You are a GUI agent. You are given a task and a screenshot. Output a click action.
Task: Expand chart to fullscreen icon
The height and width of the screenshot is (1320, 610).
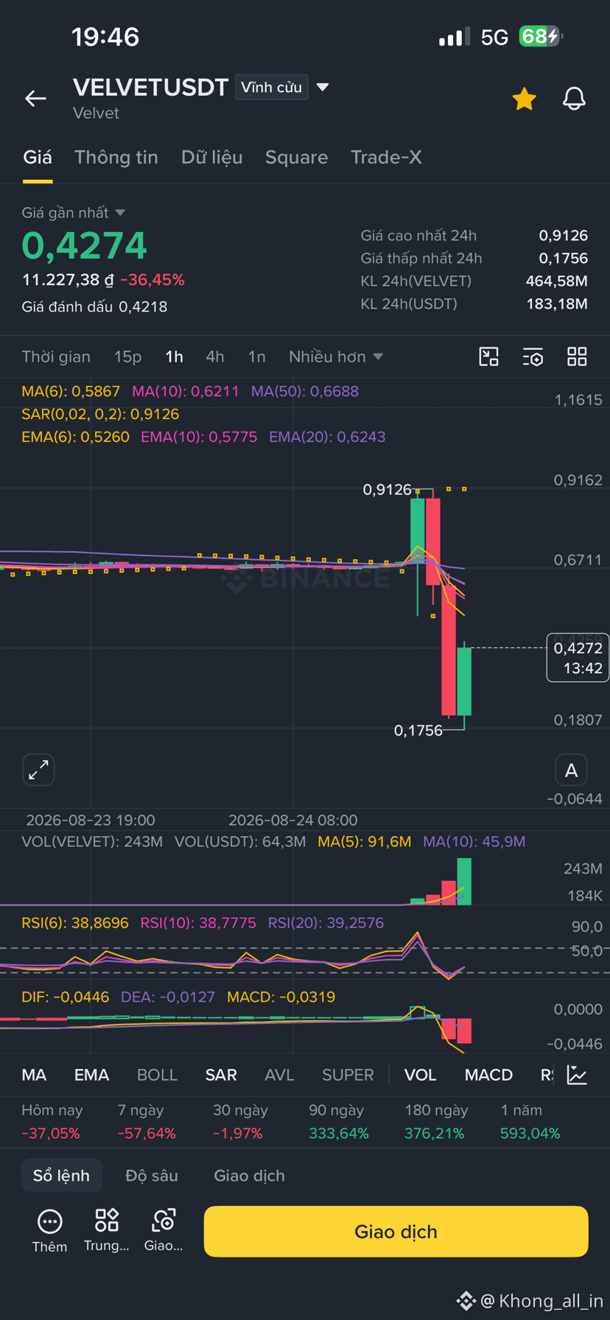(38, 770)
